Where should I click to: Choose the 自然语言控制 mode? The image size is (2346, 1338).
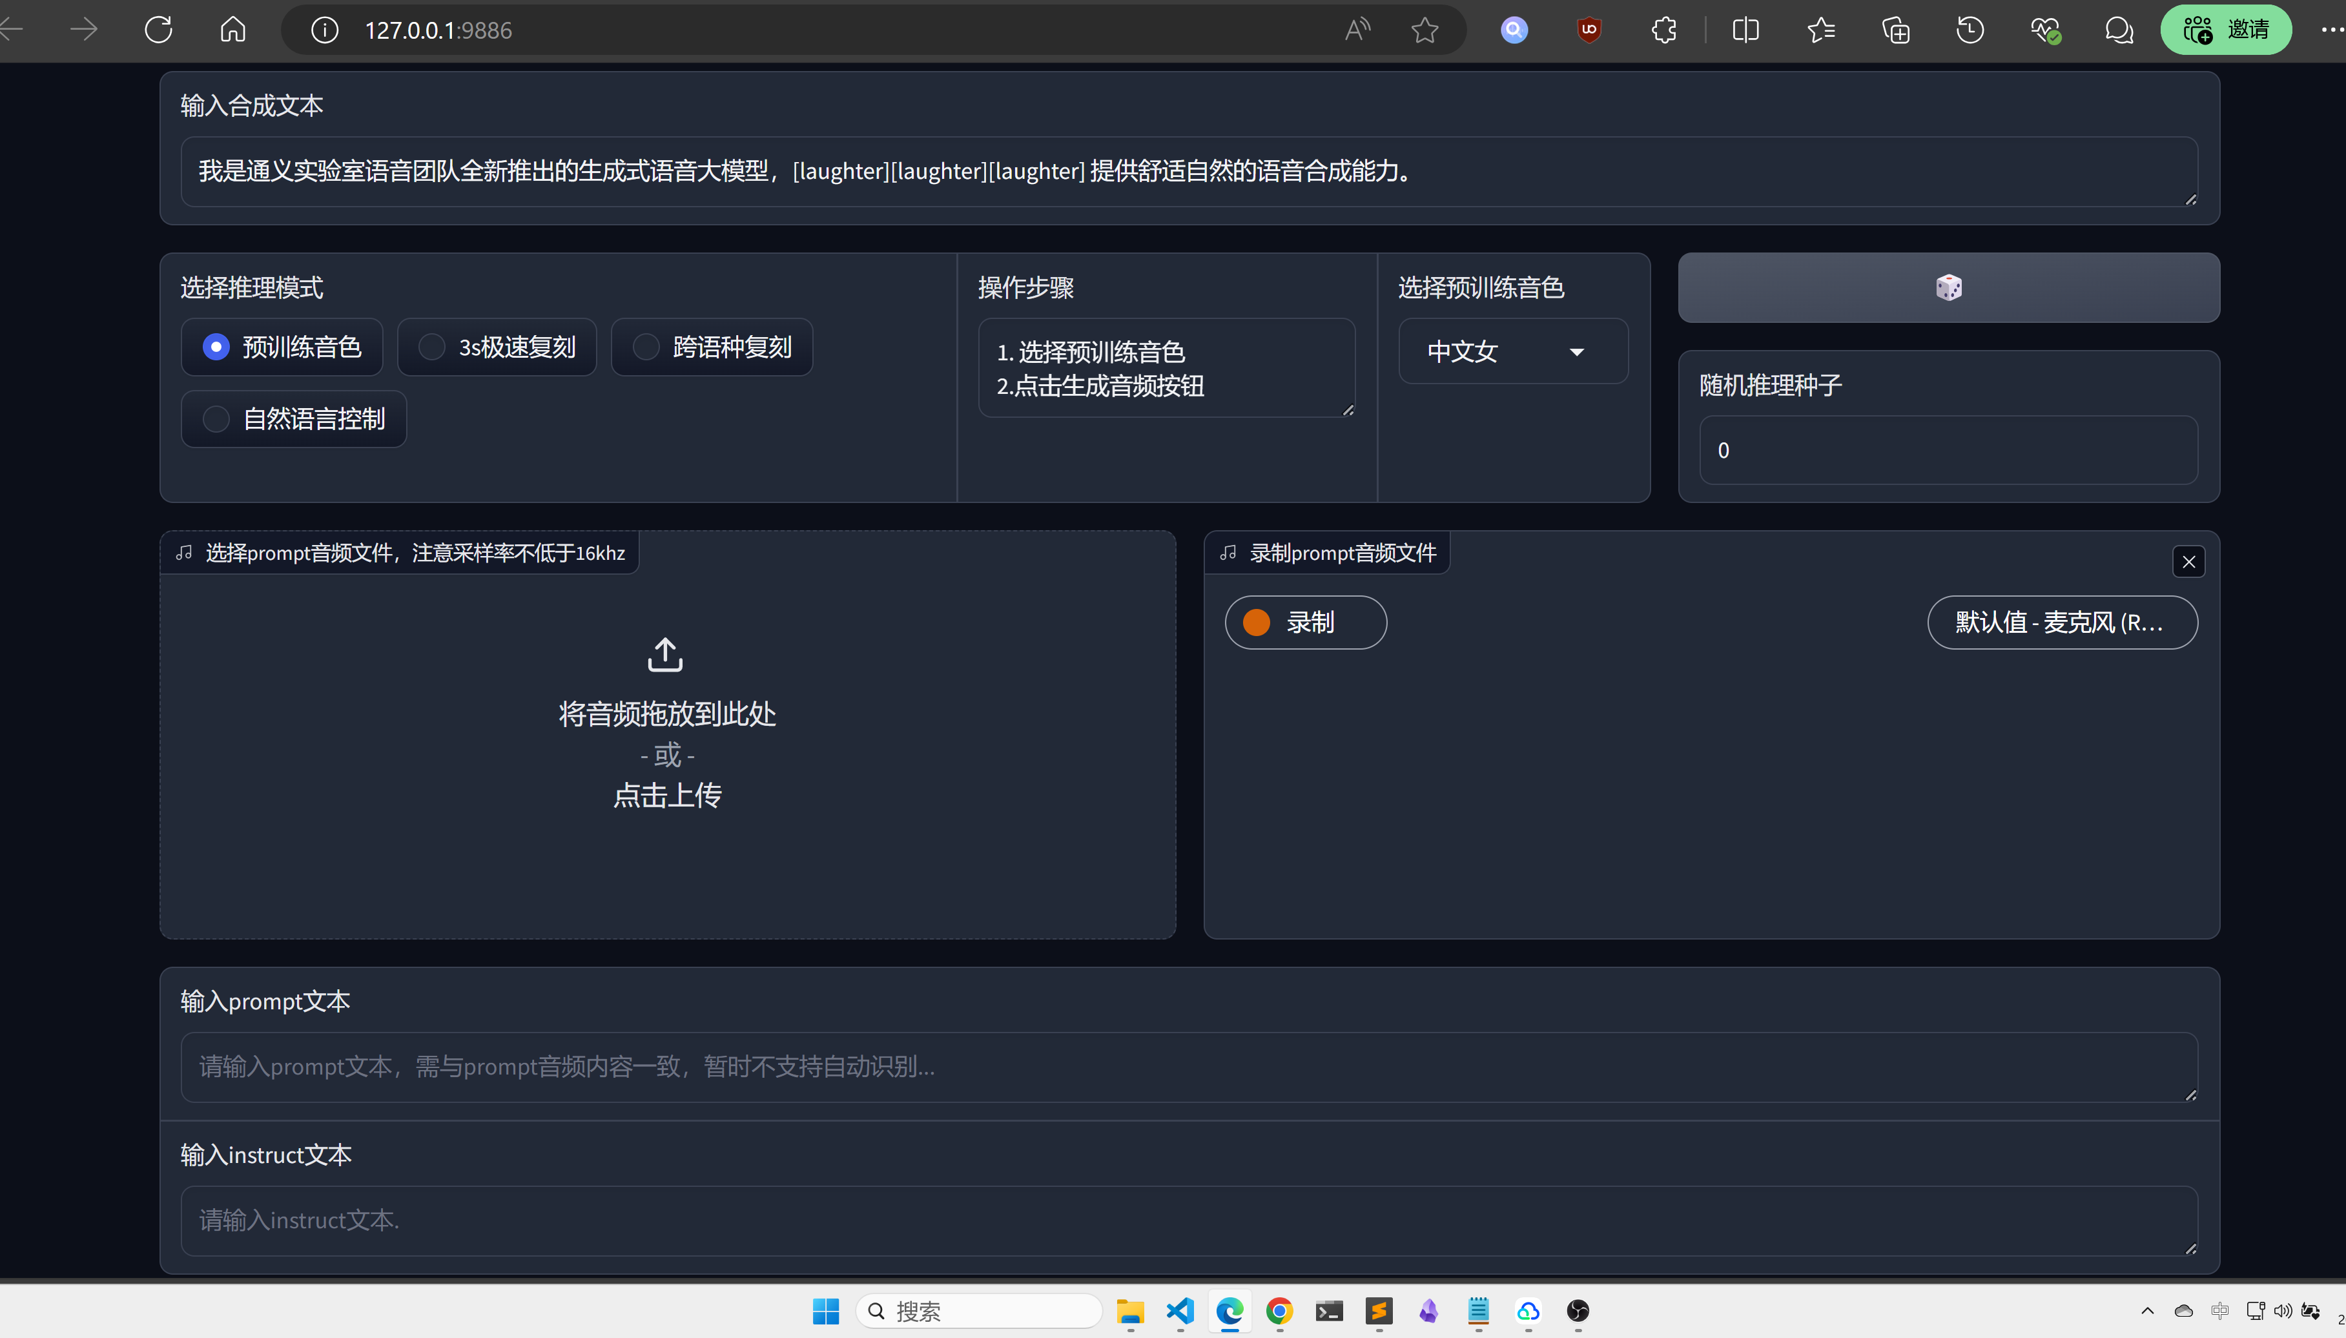pos(294,419)
